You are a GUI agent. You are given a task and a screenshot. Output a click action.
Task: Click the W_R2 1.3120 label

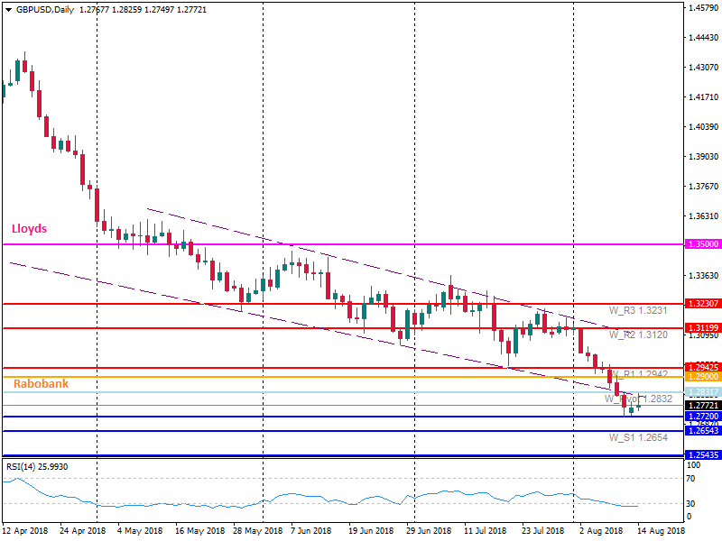tap(638, 335)
